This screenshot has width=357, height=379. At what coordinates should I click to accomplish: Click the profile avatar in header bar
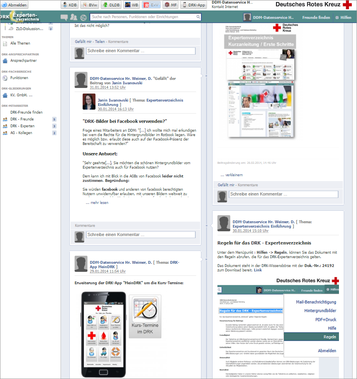click(247, 17)
